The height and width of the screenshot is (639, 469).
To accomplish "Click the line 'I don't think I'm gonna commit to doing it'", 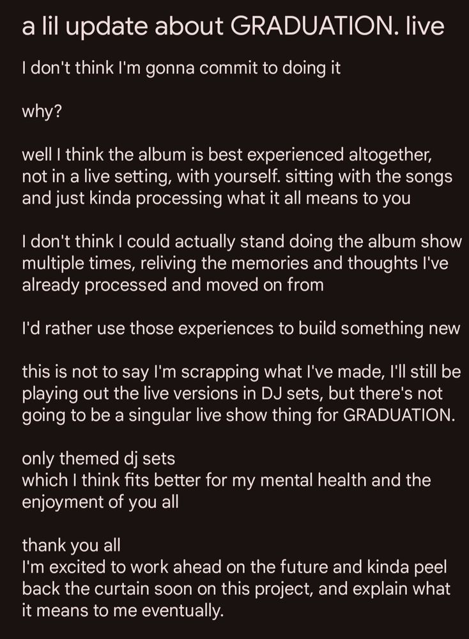I will point(181,68).
